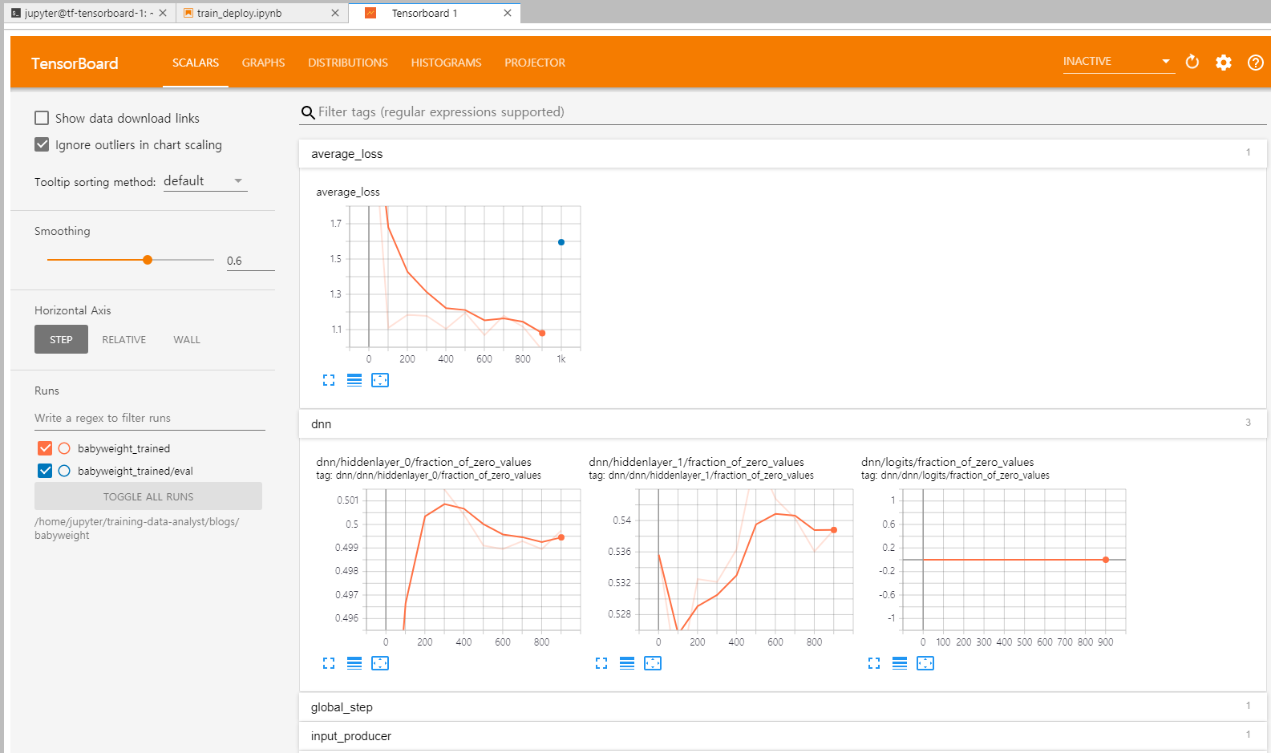Expand the input_producer section
1271x753 pixels.
[783, 736]
